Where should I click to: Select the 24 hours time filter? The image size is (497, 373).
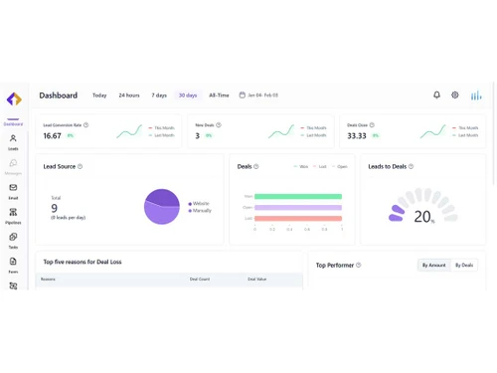[129, 95]
